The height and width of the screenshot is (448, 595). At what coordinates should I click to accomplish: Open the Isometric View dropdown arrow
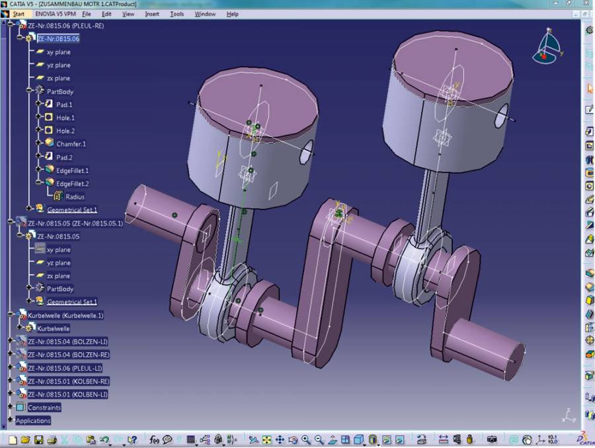click(364, 445)
